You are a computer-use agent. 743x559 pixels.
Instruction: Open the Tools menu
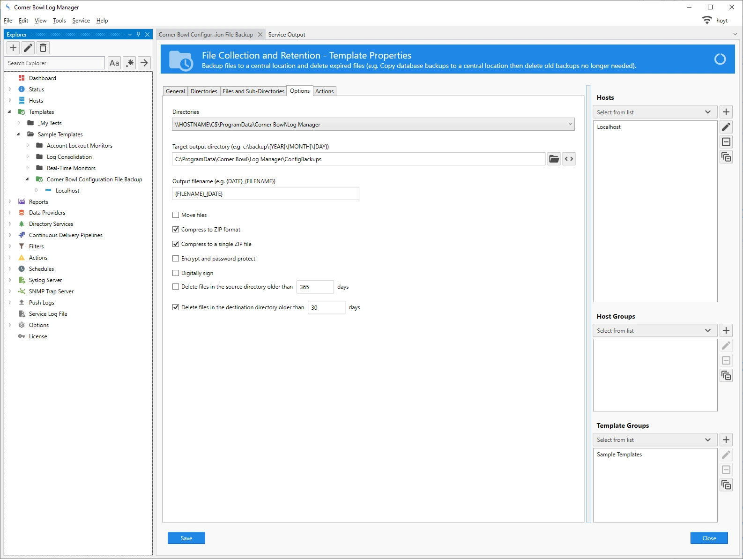pyautogui.click(x=59, y=21)
